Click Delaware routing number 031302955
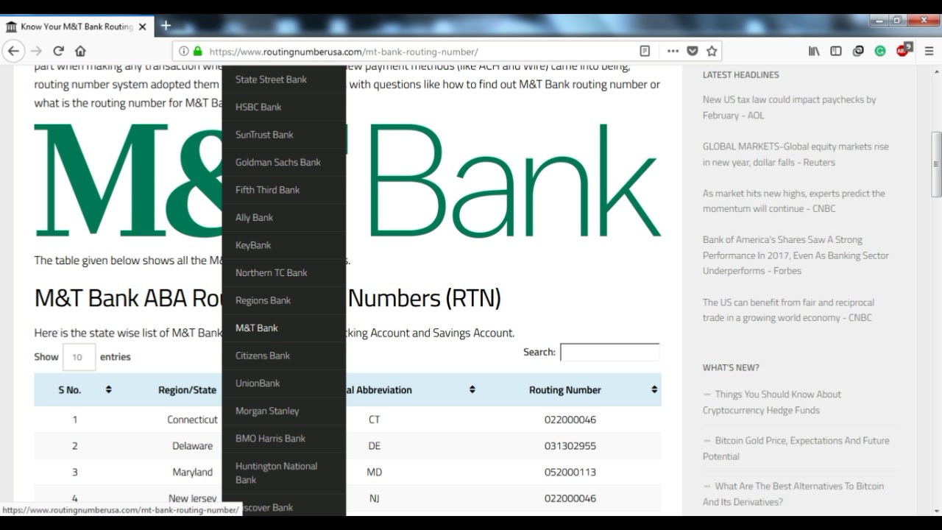The width and height of the screenshot is (942, 530). (570, 446)
